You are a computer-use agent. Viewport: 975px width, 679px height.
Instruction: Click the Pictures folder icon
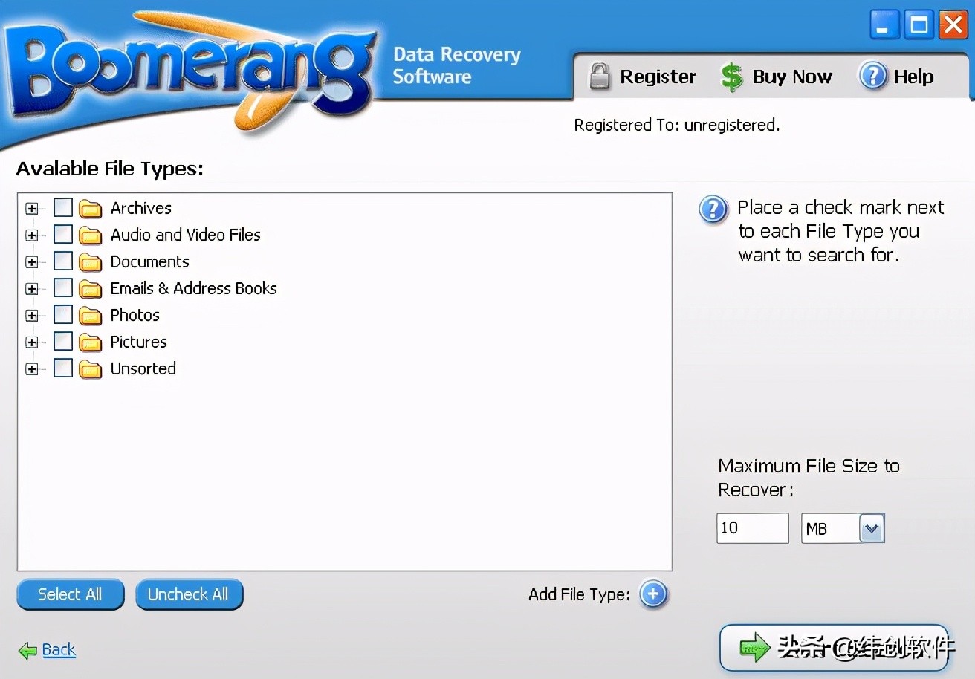tap(91, 342)
